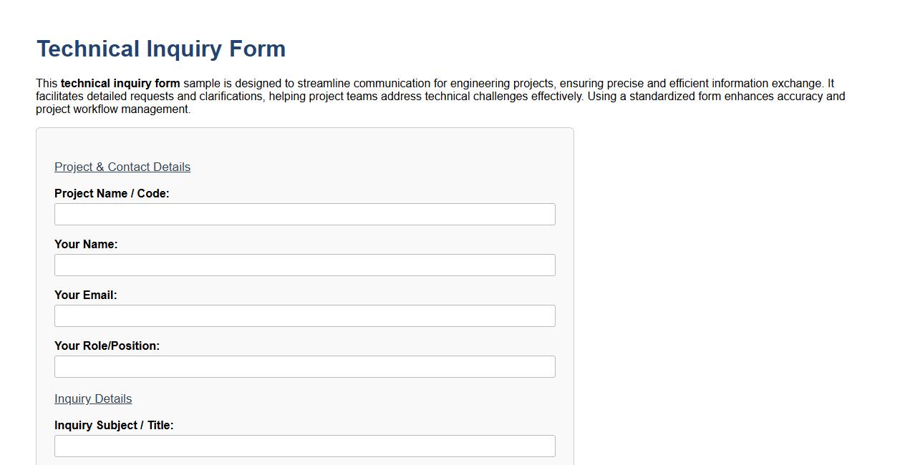Screen dimensions: 915x465
Task: Click inside the Project Name / Code field
Action: click(x=304, y=214)
